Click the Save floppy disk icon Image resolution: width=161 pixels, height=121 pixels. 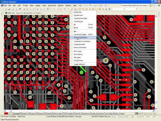coord(9,9)
